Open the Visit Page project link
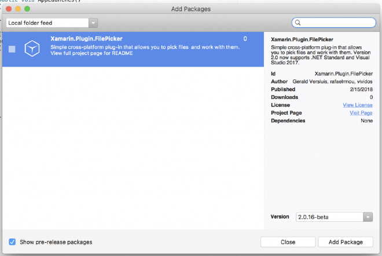Screen dimensions: 382x256 click(x=361, y=113)
